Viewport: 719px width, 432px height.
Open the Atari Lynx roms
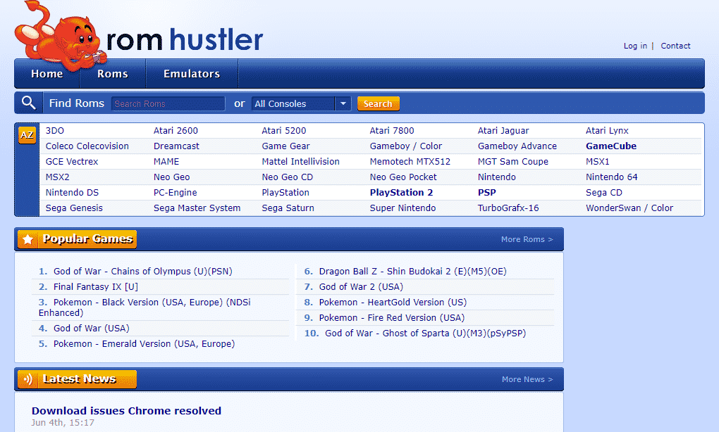coord(607,131)
